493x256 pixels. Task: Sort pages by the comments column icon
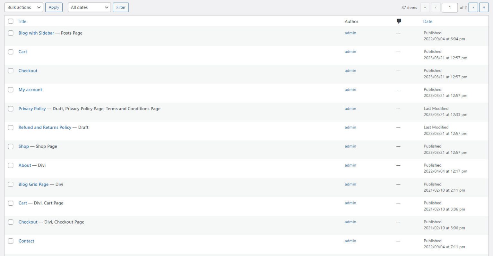coord(399,21)
